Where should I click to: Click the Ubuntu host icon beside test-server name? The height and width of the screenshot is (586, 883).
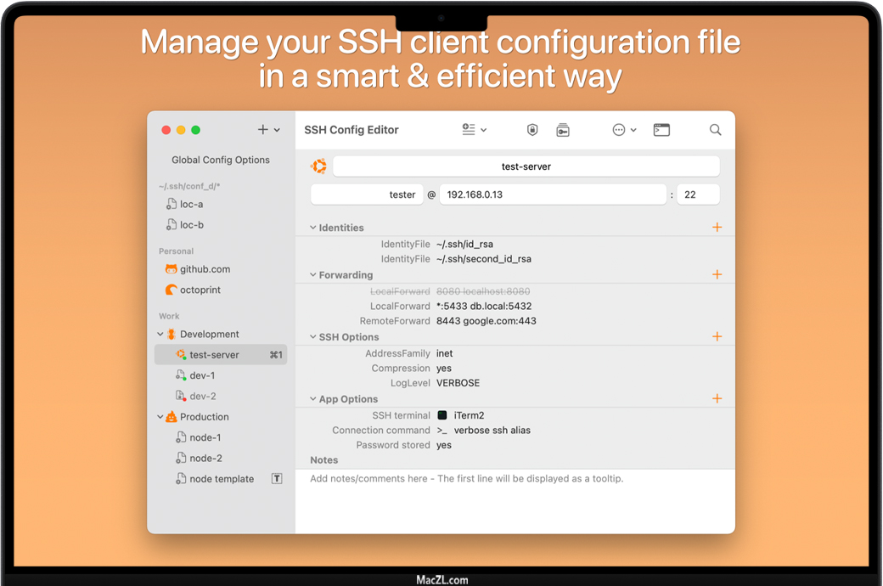[x=318, y=166]
